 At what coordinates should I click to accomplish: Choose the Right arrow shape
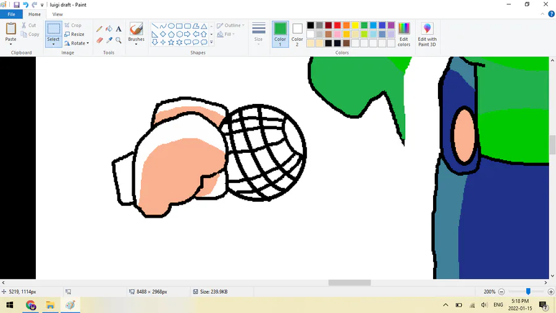click(x=187, y=34)
